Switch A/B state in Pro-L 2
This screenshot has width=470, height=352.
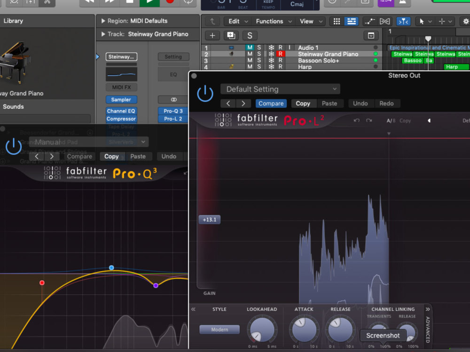pos(391,121)
